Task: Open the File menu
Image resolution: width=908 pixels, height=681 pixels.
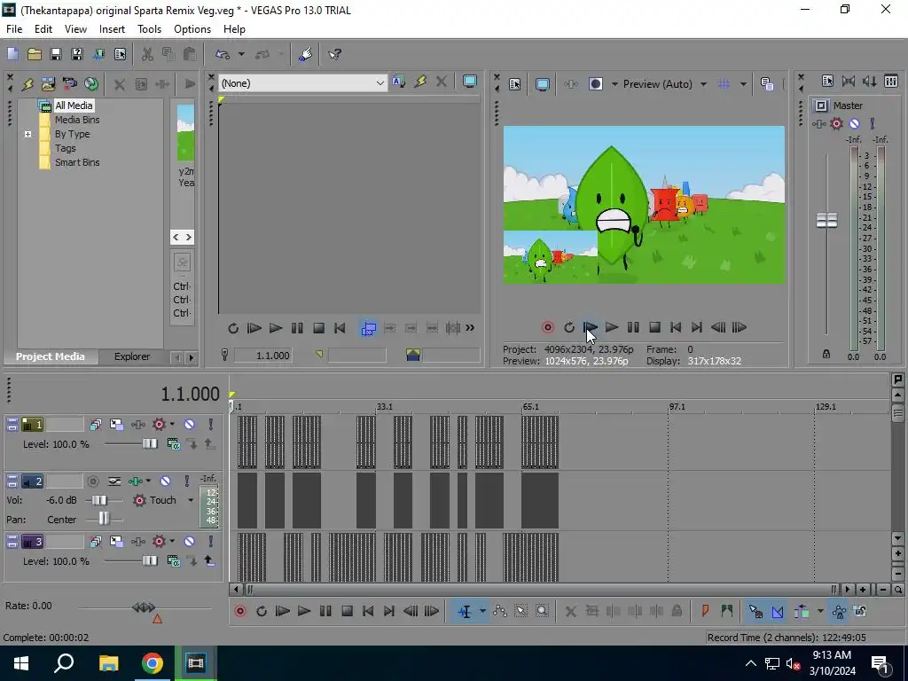Action: [14, 29]
